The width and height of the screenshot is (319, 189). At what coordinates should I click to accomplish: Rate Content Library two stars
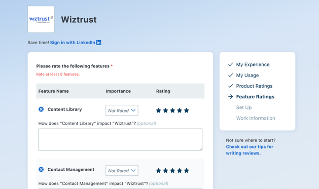[166, 110]
